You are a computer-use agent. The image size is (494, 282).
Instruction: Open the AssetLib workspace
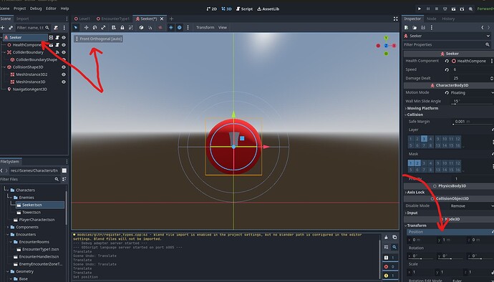[x=268, y=9]
